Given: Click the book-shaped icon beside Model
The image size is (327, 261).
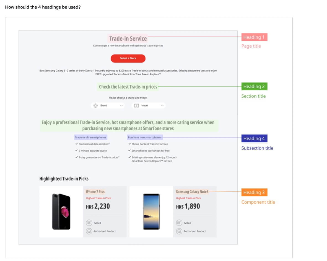Looking at the screenshot, I should 136,105.
